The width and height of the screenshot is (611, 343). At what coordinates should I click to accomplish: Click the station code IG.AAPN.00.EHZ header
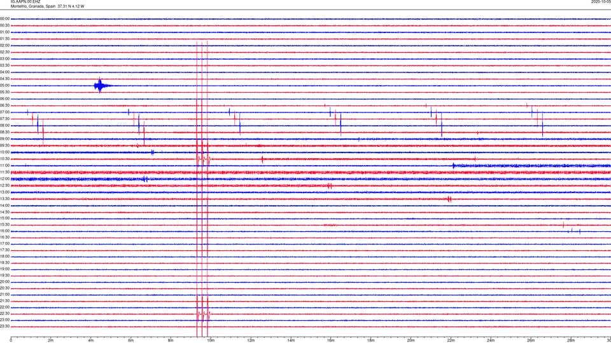coord(25,1)
